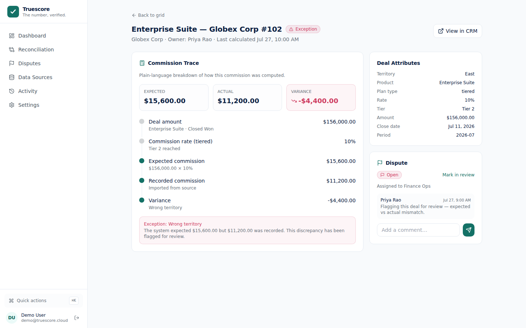Focus the Add a comment field

click(x=418, y=230)
